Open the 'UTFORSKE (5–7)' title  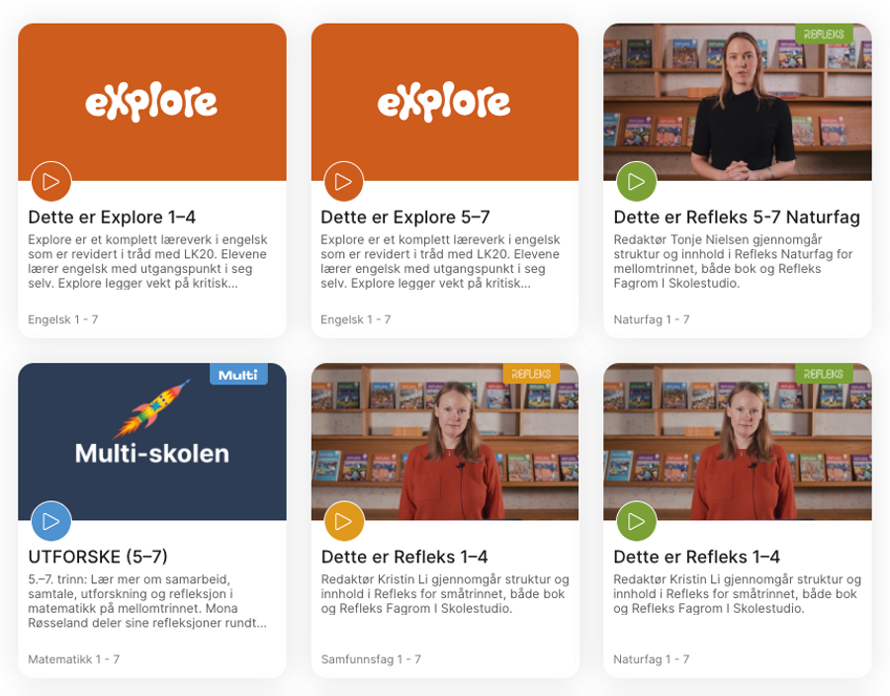click(98, 557)
